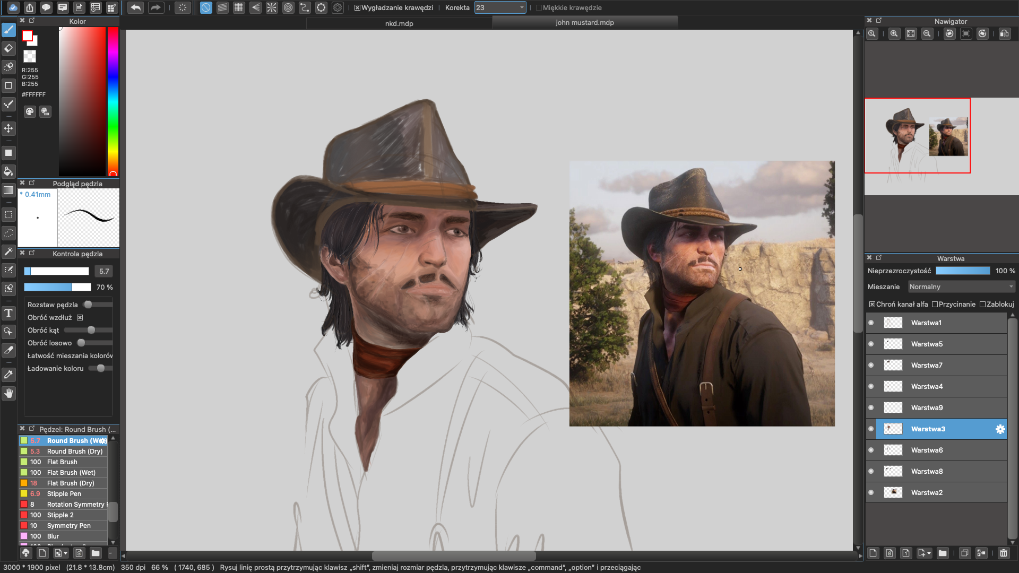Select the Round Brush (Dry) brush
1019x573 pixels.
[64, 452]
